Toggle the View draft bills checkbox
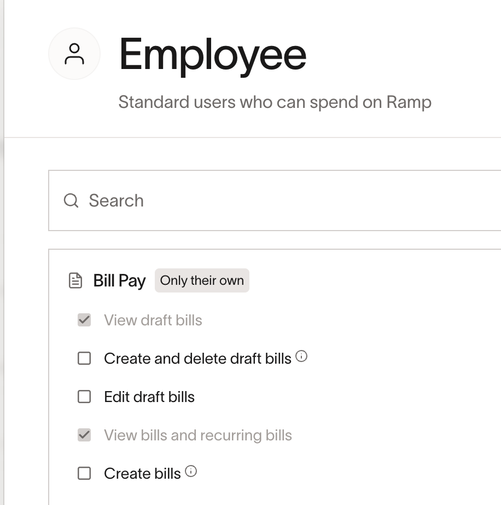This screenshot has width=501, height=505. [x=84, y=320]
